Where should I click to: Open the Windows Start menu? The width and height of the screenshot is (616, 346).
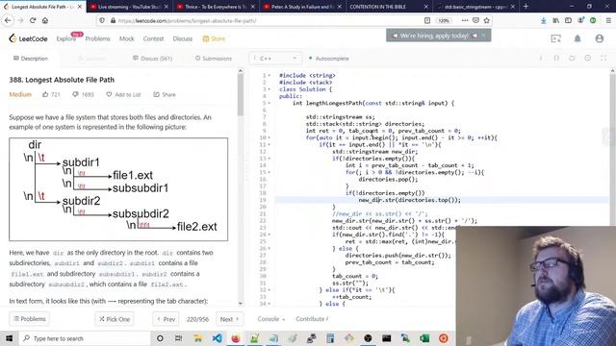pos(9,338)
